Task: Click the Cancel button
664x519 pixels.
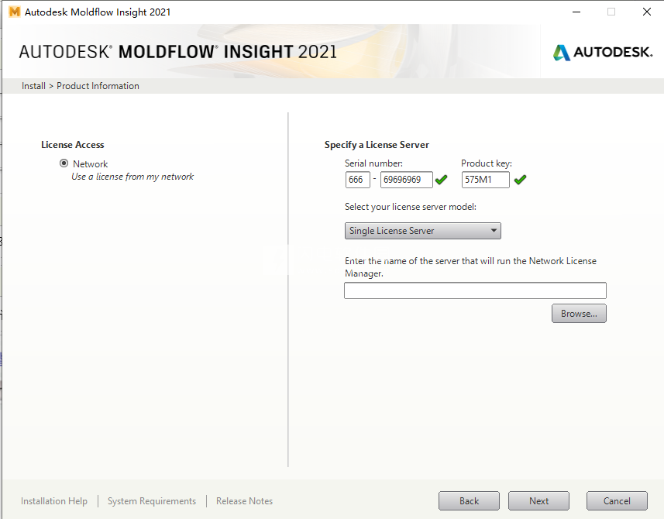Action: point(617,501)
